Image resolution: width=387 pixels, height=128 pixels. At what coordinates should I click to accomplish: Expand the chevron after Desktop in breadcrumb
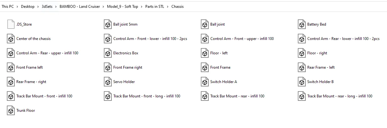click(38, 7)
